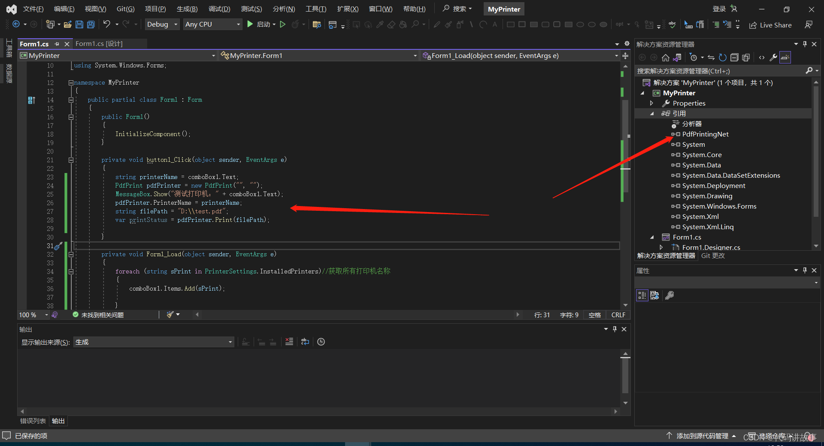Collapse All in Solution Explorer
824x446 pixels.
[734, 58]
